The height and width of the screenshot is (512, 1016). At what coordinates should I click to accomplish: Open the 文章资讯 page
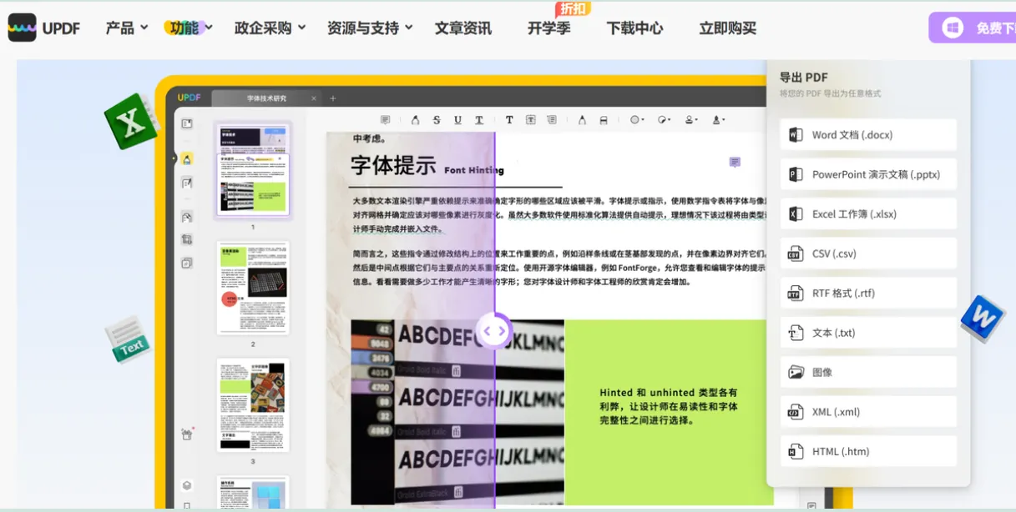[463, 28]
